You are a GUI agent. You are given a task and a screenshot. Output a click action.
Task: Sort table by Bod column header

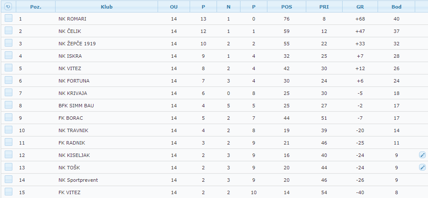click(396, 7)
